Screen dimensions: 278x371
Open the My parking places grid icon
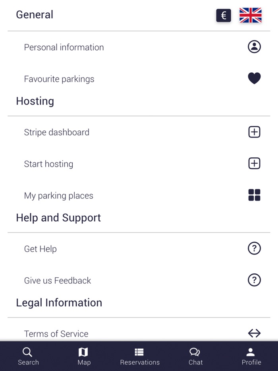(x=254, y=195)
